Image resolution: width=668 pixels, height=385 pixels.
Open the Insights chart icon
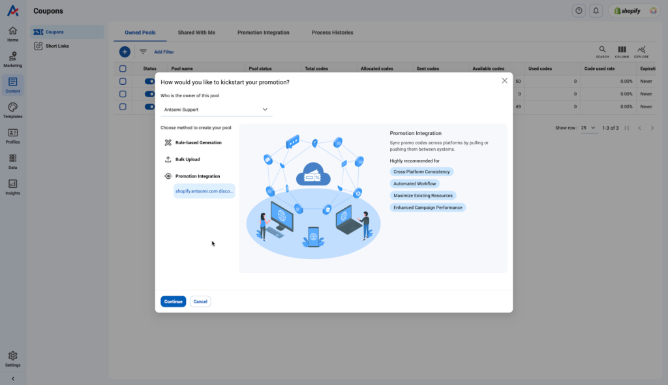pos(13,187)
